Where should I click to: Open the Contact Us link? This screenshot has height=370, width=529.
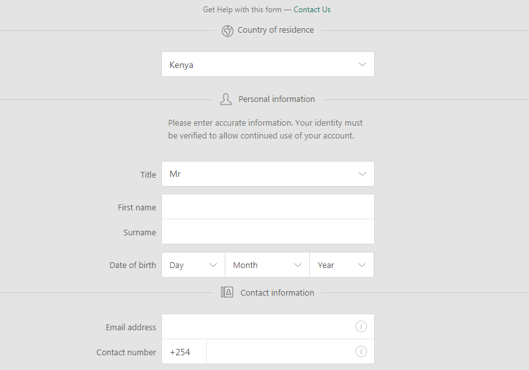[x=312, y=10]
